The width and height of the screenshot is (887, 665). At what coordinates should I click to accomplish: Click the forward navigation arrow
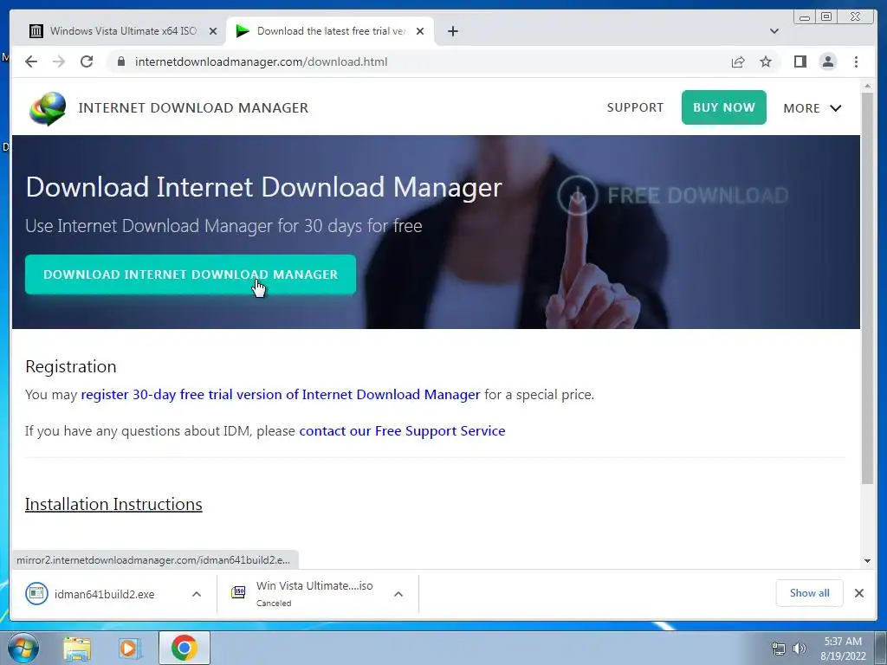[59, 61]
